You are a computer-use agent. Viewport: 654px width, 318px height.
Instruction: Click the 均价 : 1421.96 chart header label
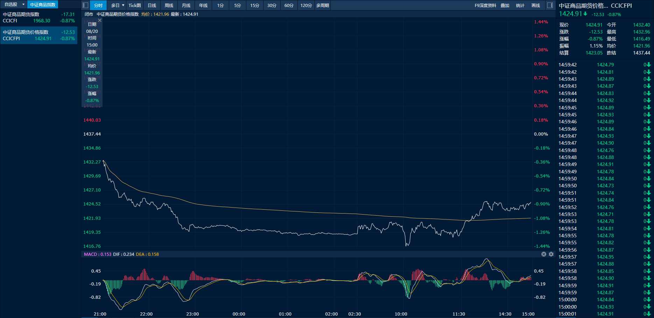[155, 14]
